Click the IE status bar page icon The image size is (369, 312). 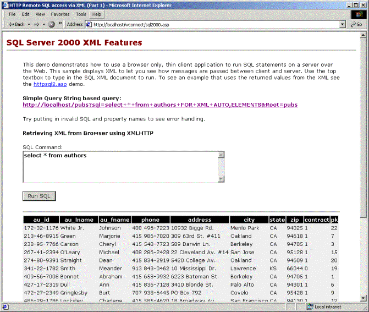[x=5, y=306]
